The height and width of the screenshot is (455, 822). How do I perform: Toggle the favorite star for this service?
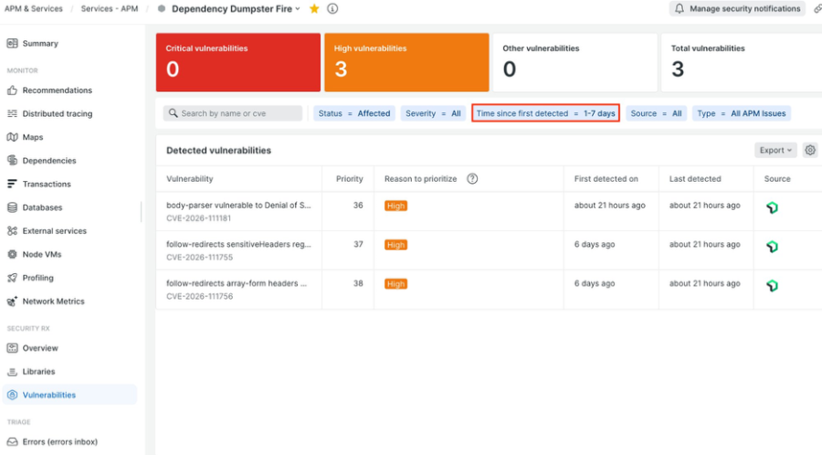314,8
